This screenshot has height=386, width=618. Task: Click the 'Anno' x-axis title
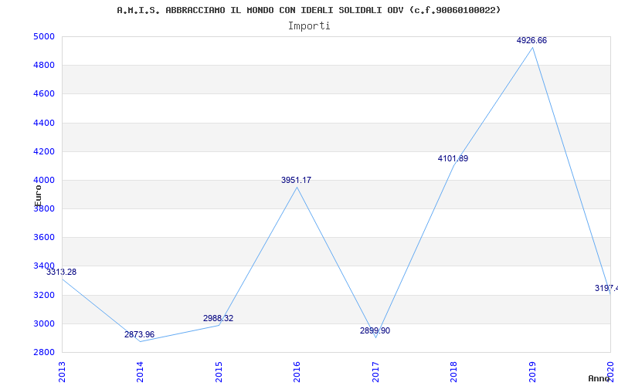point(599,378)
